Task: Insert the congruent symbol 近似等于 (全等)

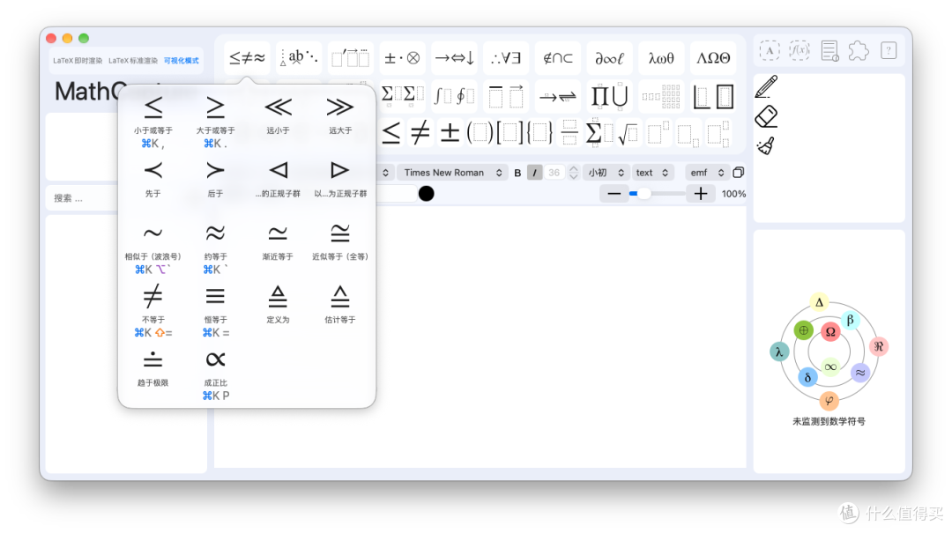Action: click(x=340, y=233)
